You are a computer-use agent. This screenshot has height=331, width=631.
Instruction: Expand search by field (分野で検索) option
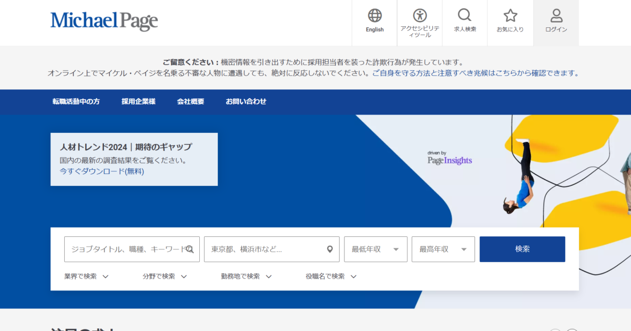165,276
